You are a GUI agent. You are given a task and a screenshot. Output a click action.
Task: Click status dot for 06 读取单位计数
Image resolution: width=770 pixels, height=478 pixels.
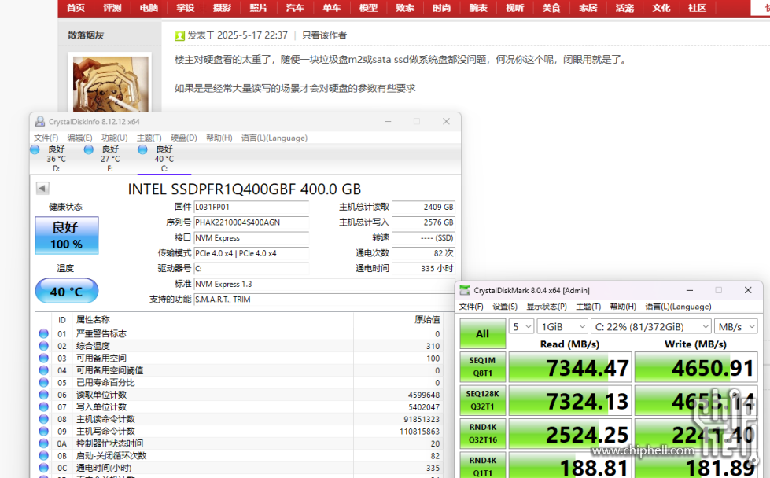tap(44, 395)
